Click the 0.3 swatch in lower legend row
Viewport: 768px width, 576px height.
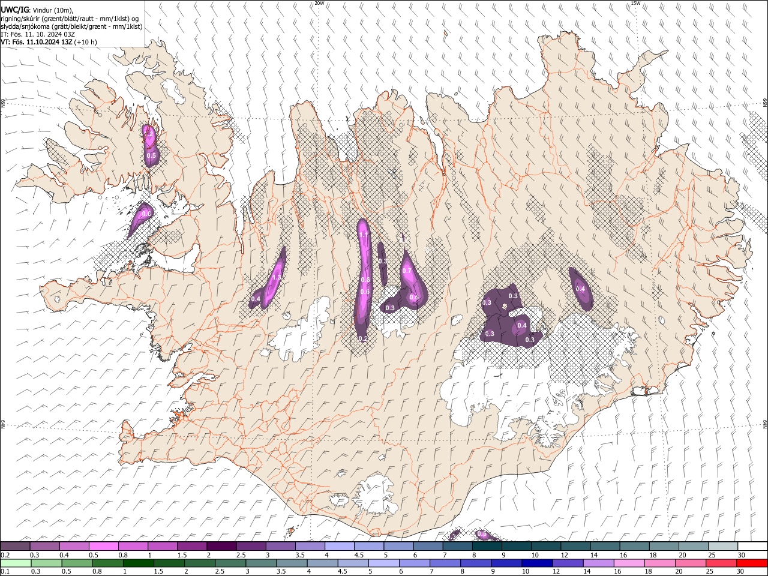pyautogui.click(x=46, y=563)
